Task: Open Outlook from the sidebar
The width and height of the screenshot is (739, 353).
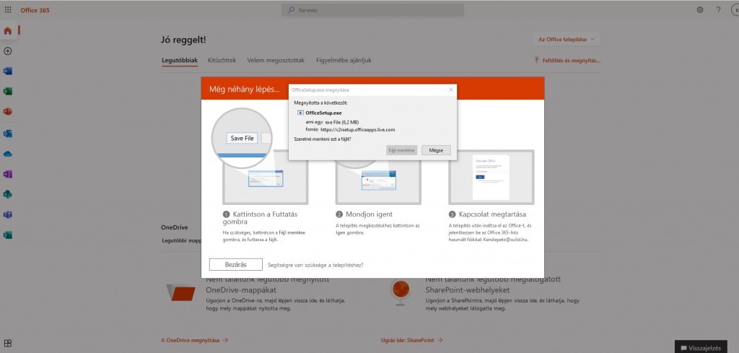Action: click(x=7, y=134)
